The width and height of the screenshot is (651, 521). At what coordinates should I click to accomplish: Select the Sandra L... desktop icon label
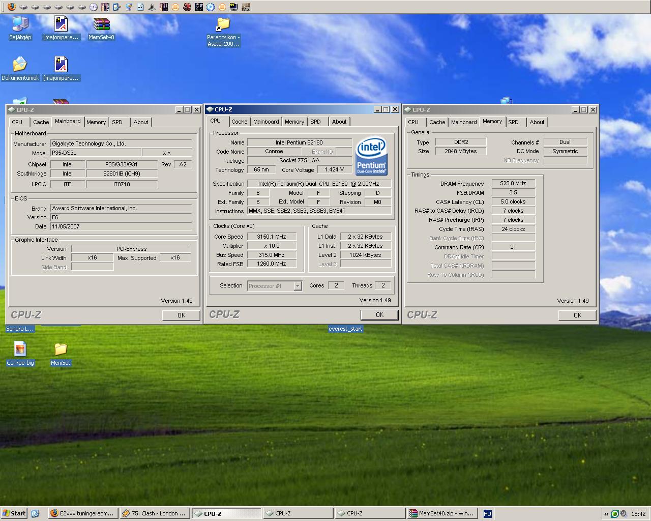[x=20, y=329]
